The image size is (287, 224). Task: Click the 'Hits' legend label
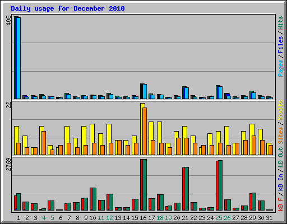click(281, 23)
